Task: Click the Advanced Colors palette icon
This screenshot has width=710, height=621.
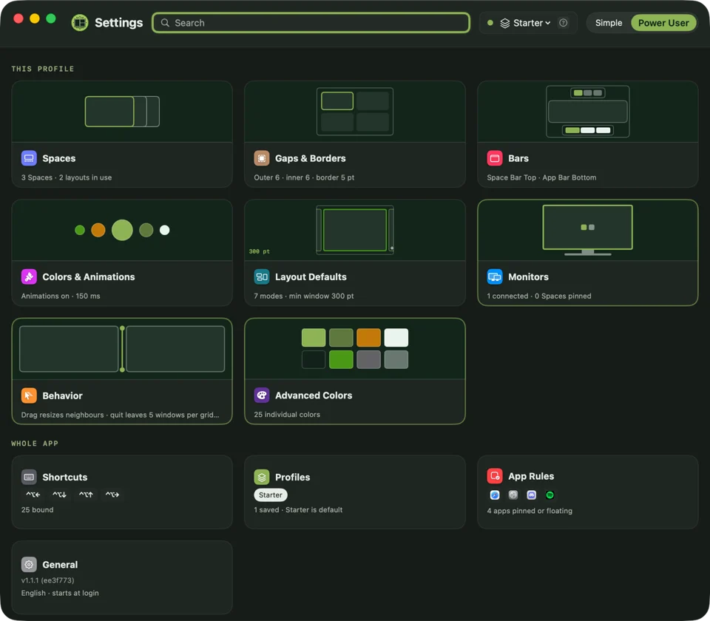Action: point(262,395)
